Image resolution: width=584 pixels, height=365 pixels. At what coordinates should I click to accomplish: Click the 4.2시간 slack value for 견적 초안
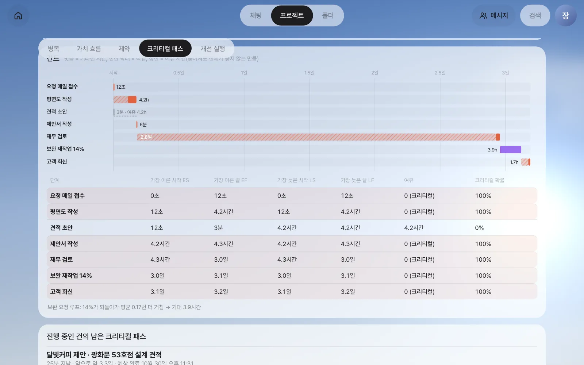pos(414,228)
